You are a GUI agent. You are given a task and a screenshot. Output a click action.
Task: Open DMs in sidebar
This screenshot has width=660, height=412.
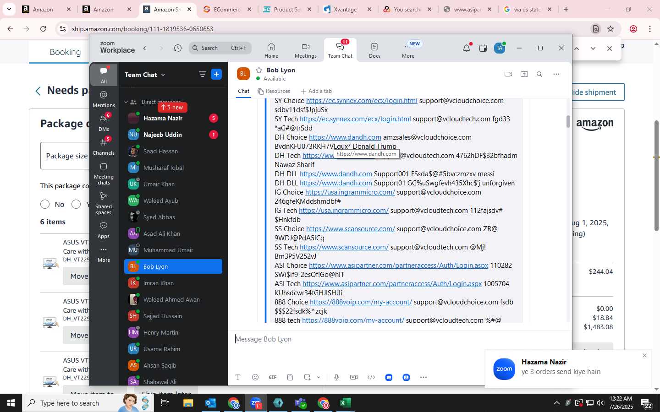pyautogui.click(x=104, y=123)
